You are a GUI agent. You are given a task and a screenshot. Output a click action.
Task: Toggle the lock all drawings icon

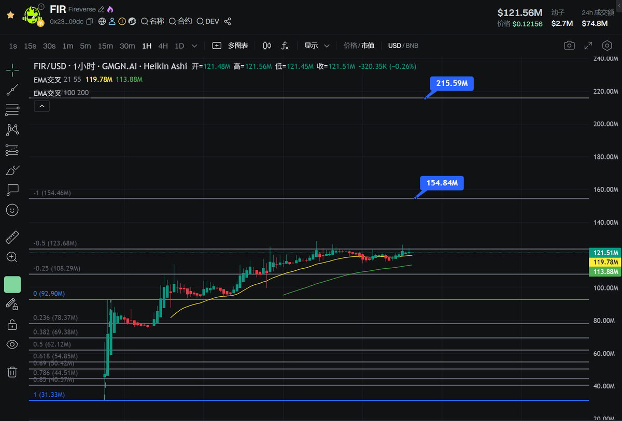12,325
